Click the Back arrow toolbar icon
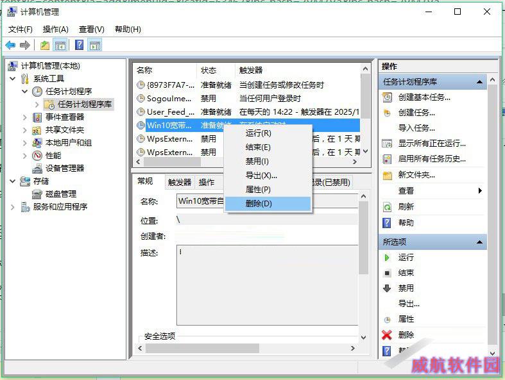 click(10, 45)
